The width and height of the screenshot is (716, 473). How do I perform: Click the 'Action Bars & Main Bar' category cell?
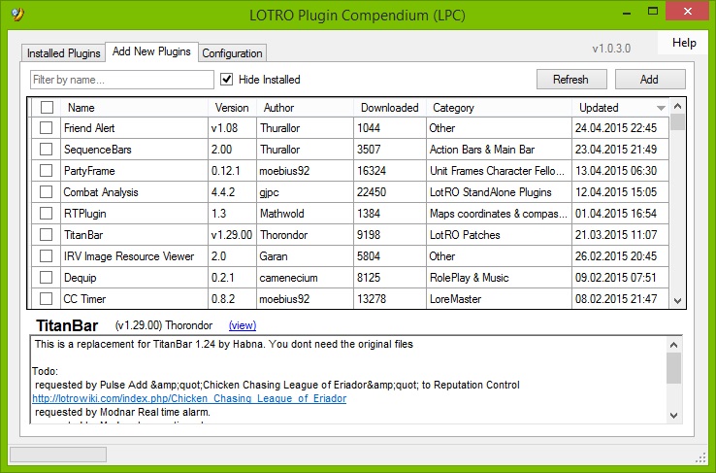click(x=499, y=150)
